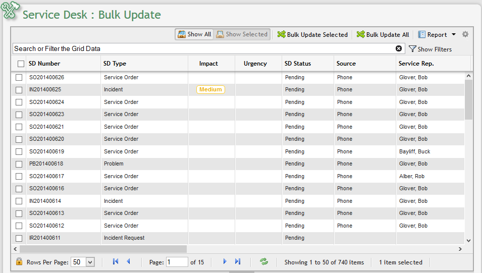Click Bulk Update Selected button
482x273 pixels.
click(x=312, y=35)
